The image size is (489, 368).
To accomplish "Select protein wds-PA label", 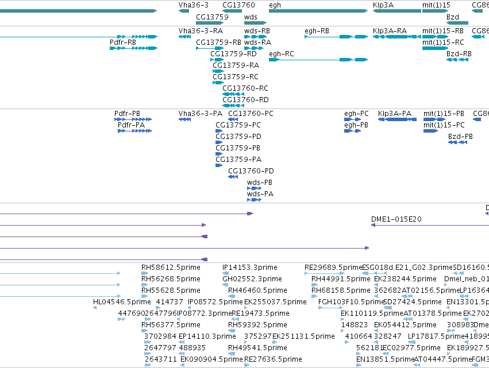I will [x=260, y=194].
